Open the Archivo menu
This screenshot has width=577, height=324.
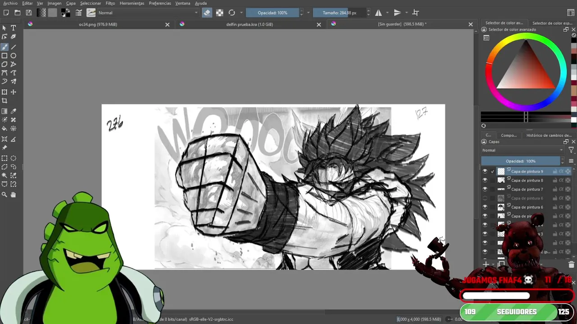[x=10, y=3]
